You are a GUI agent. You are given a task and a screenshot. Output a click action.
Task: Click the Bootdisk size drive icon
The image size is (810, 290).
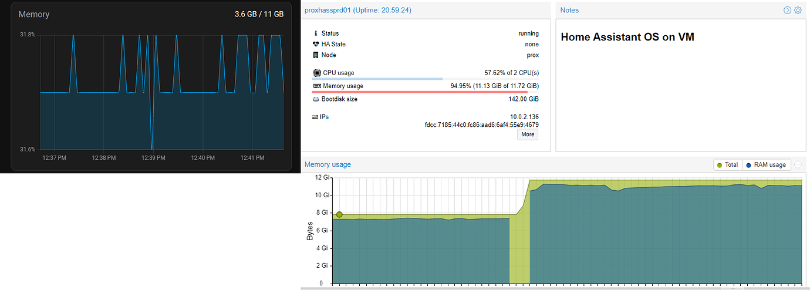pos(316,99)
